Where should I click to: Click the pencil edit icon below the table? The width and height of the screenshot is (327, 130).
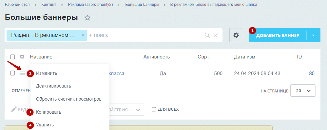pos(14,109)
